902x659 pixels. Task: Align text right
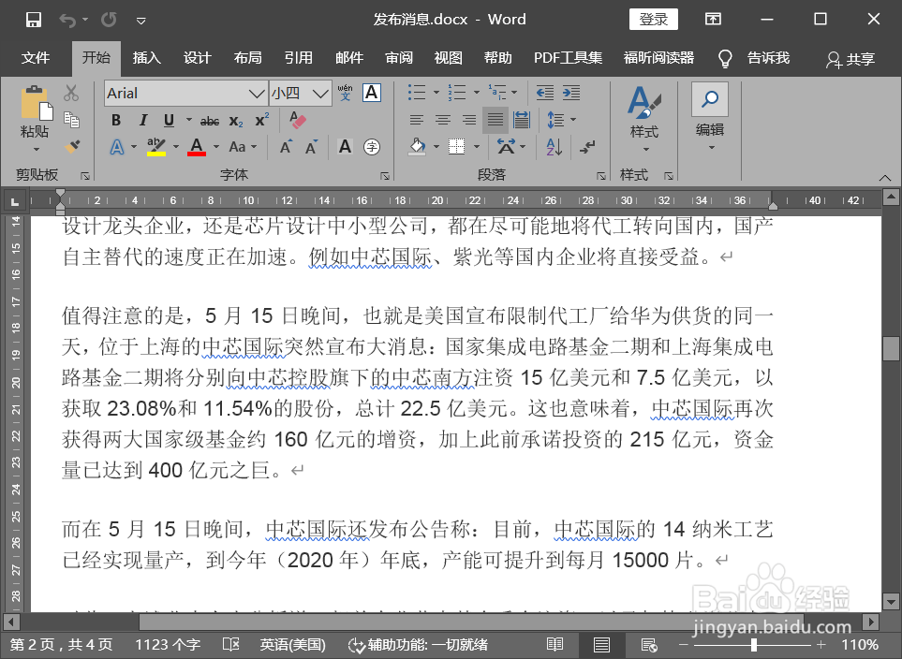pos(469,120)
